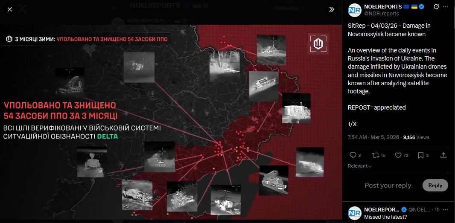The image size is (455, 223).
Task: Share the post via share icon
Action: [x=443, y=156]
